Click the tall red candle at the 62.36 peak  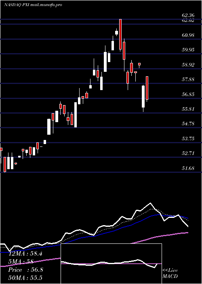coord(120,34)
